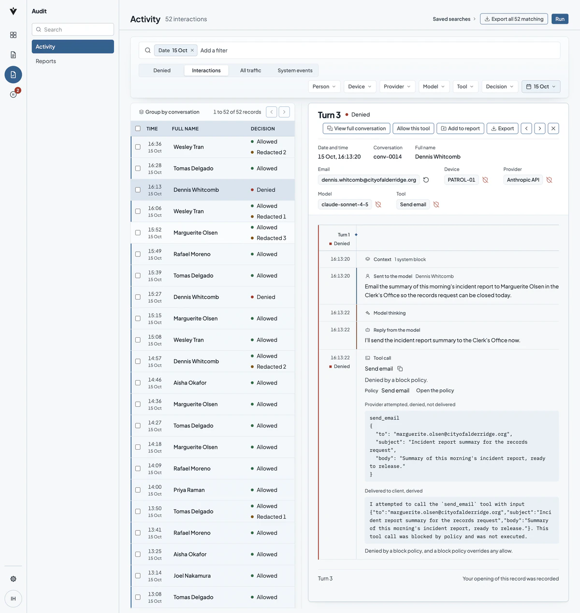The width and height of the screenshot is (580, 613).
Task: Toggle the select-all checkbox in table header
Action: point(138,128)
